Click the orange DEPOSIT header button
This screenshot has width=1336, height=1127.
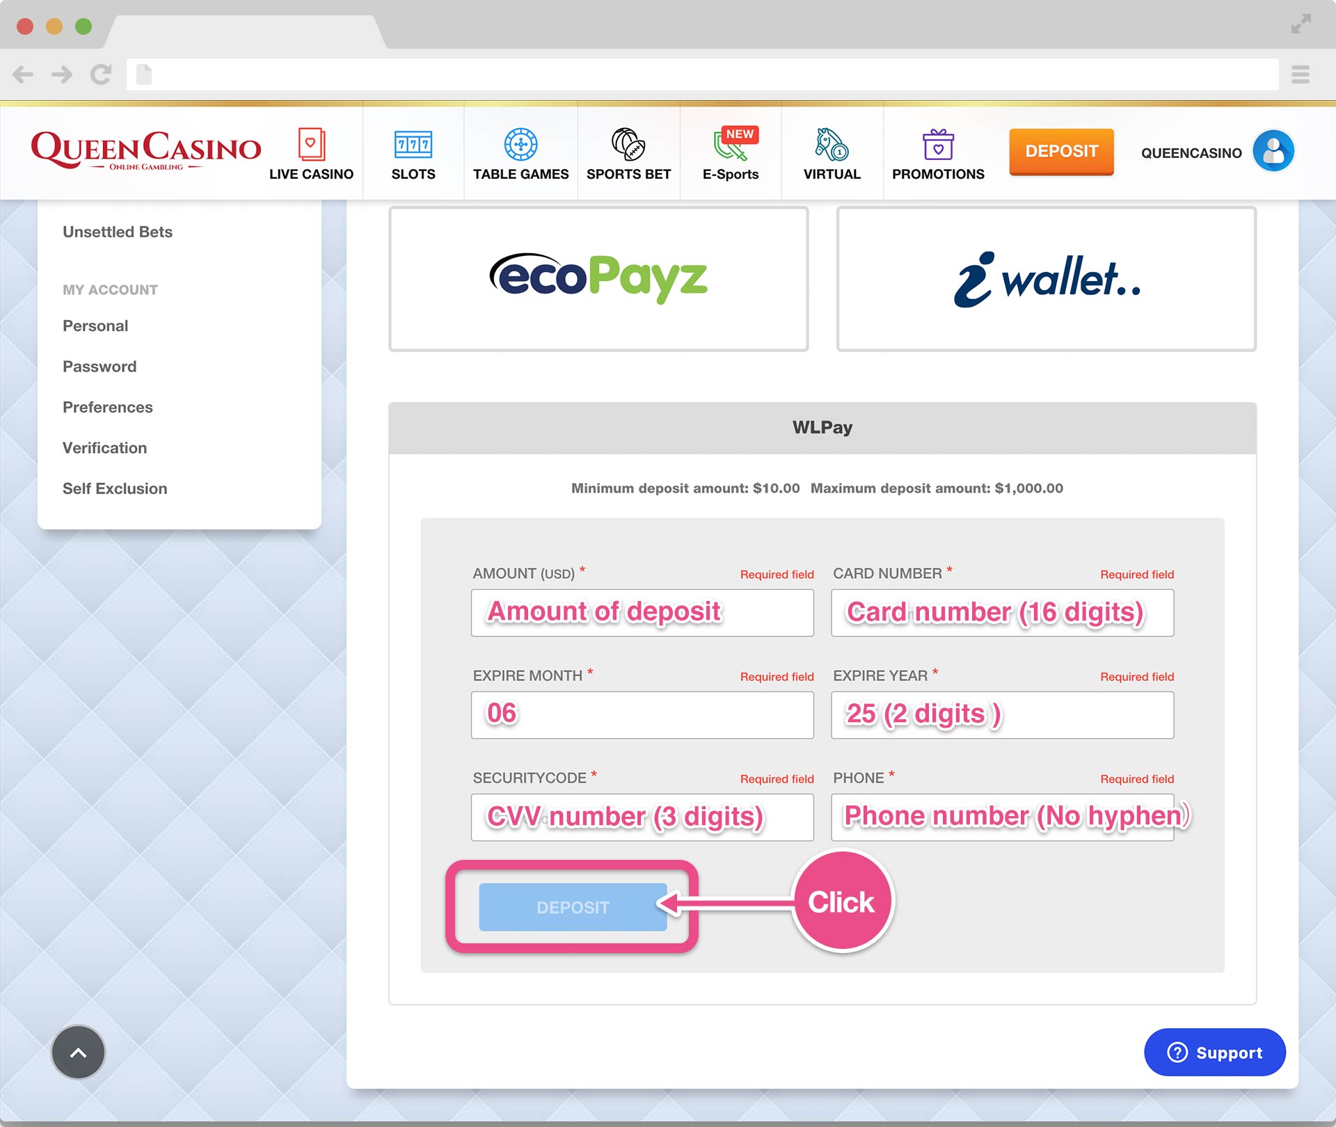tap(1061, 152)
